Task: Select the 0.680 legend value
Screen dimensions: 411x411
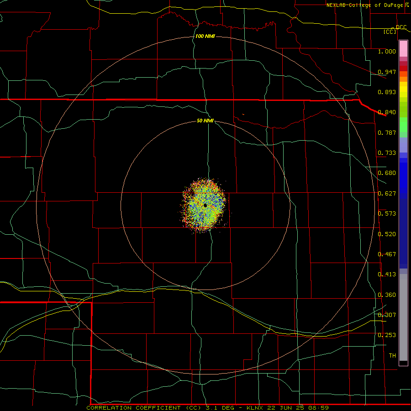Action: point(387,173)
